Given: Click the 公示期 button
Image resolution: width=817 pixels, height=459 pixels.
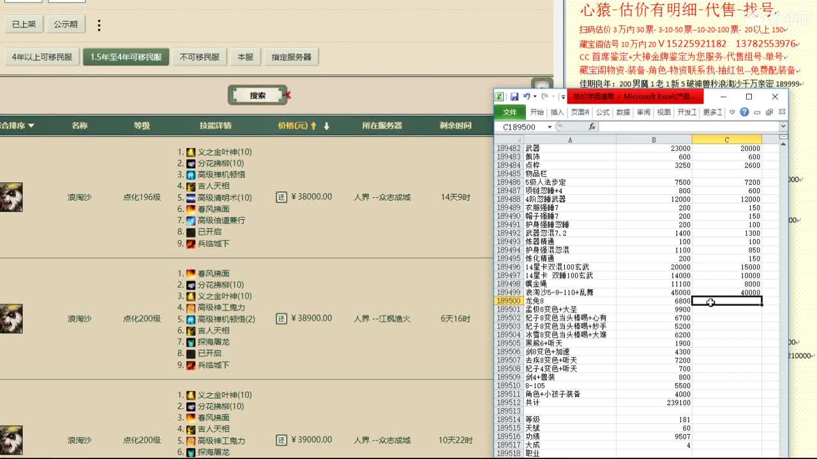Looking at the screenshot, I should tap(66, 24).
